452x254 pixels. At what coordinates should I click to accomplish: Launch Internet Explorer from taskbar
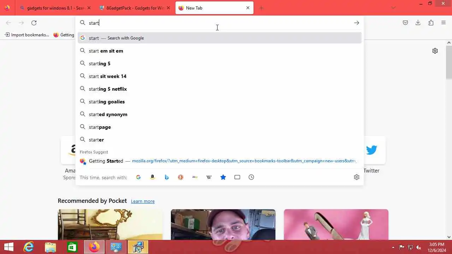point(28,247)
